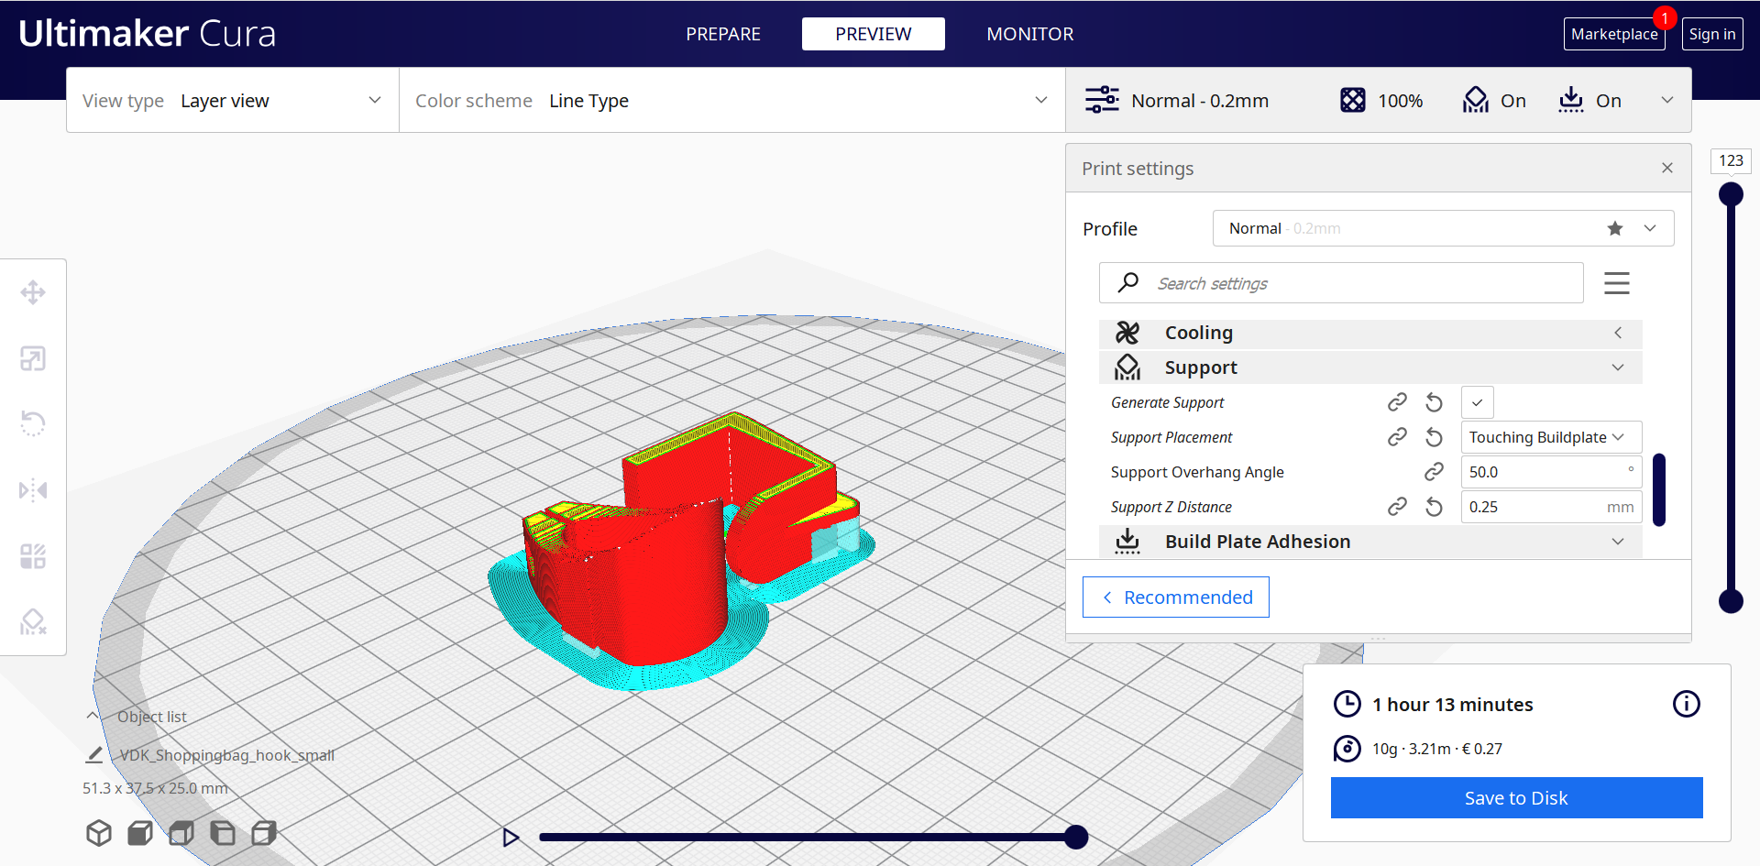Click the Support Z Distance value field
Screen dimensions: 1760x866
pos(1551,507)
